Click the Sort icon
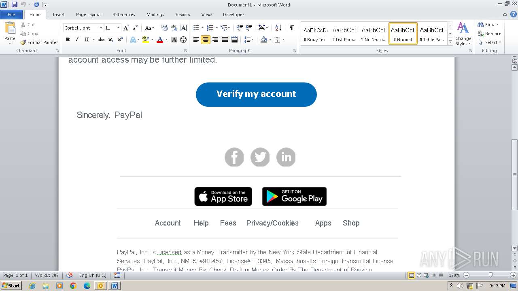The height and width of the screenshot is (291, 518). point(278,28)
